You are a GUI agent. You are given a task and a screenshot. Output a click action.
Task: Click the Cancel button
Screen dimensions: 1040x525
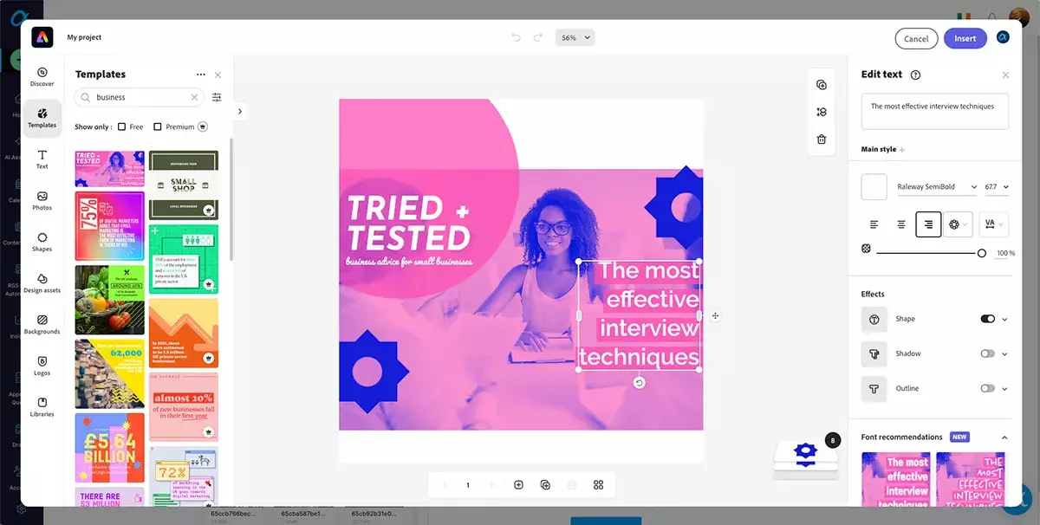(916, 38)
